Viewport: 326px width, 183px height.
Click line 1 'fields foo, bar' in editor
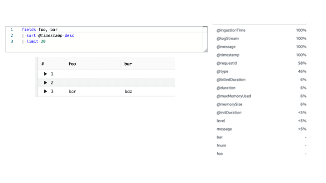[39, 30]
